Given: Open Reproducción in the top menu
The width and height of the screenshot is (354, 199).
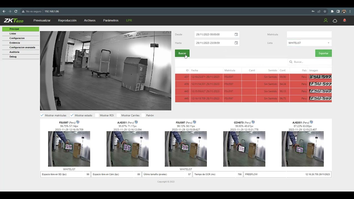Looking at the screenshot, I should [67, 20].
